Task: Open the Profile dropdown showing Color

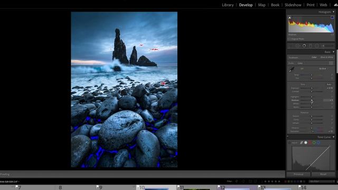Action: tap(300, 63)
